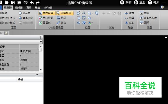This screenshot has width=168, height=104.
Task: Click the 路径 column header
Action: [20, 79]
